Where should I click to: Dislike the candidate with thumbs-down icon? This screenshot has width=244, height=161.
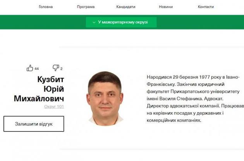click(x=56, y=68)
